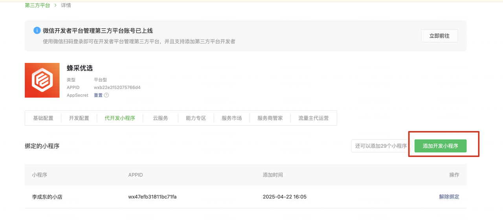Switch to the 基础配置 tab
This screenshot has width=503, height=222.
[43, 118]
